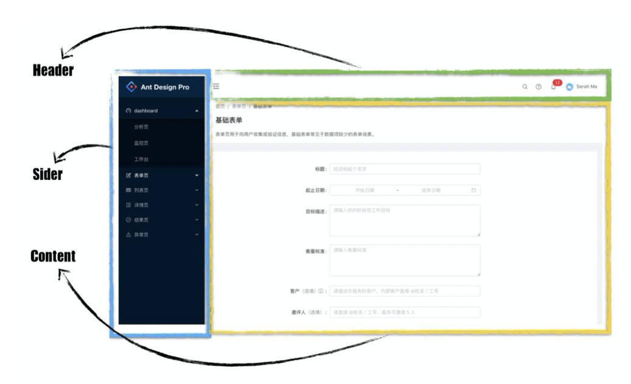
Task: Expand the 详情页 menu chevron
Action: coord(196,204)
